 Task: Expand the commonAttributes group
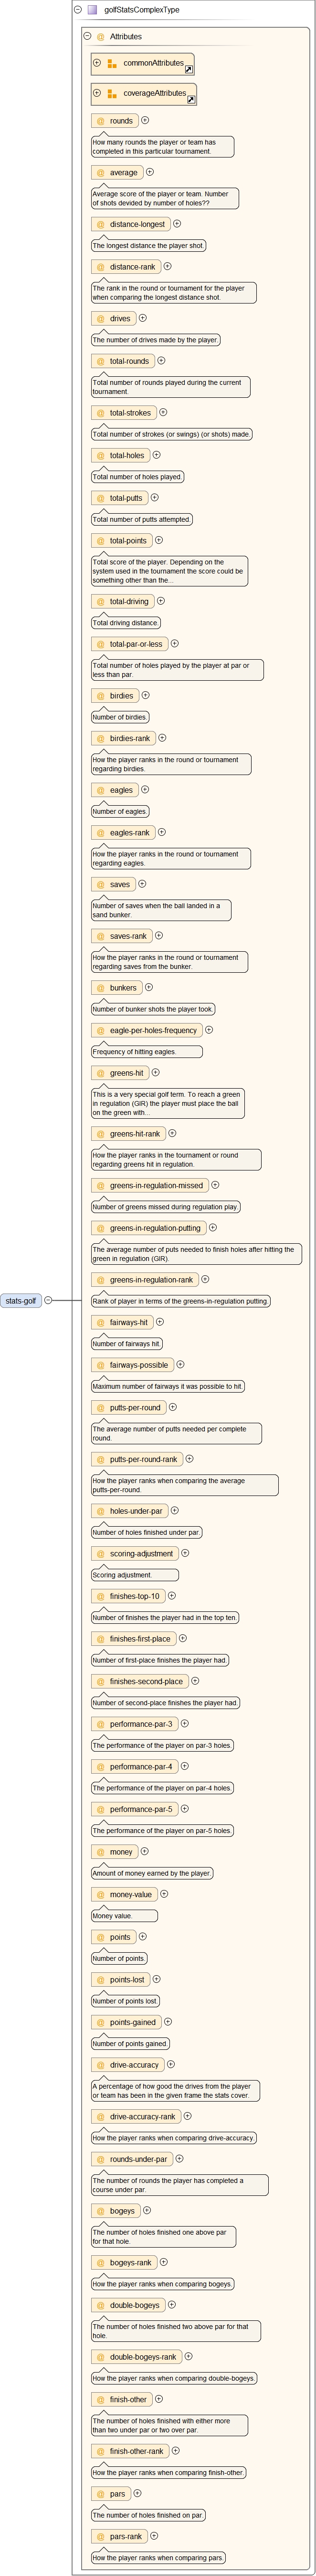[x=97, y=63]
